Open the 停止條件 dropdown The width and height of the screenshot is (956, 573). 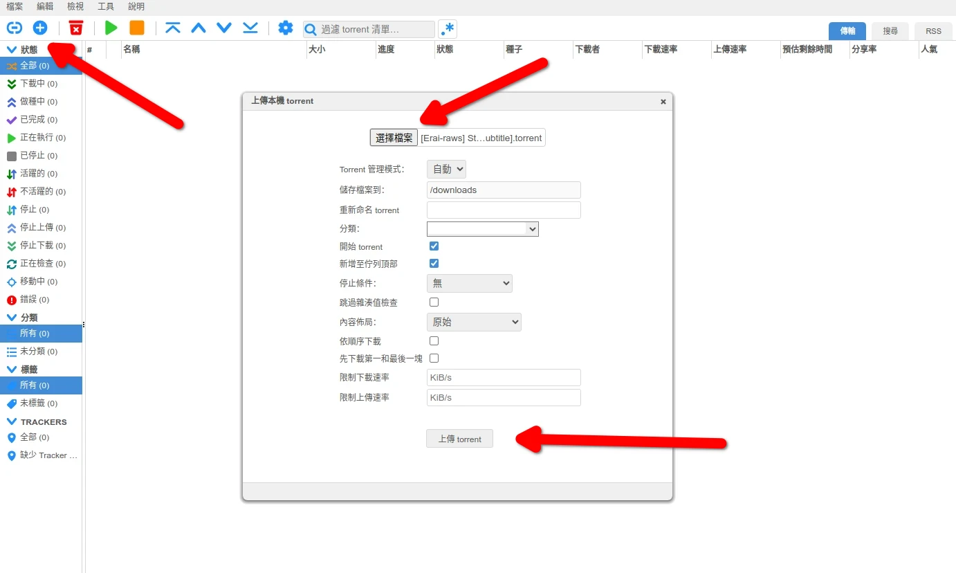[x=469, y=283]
